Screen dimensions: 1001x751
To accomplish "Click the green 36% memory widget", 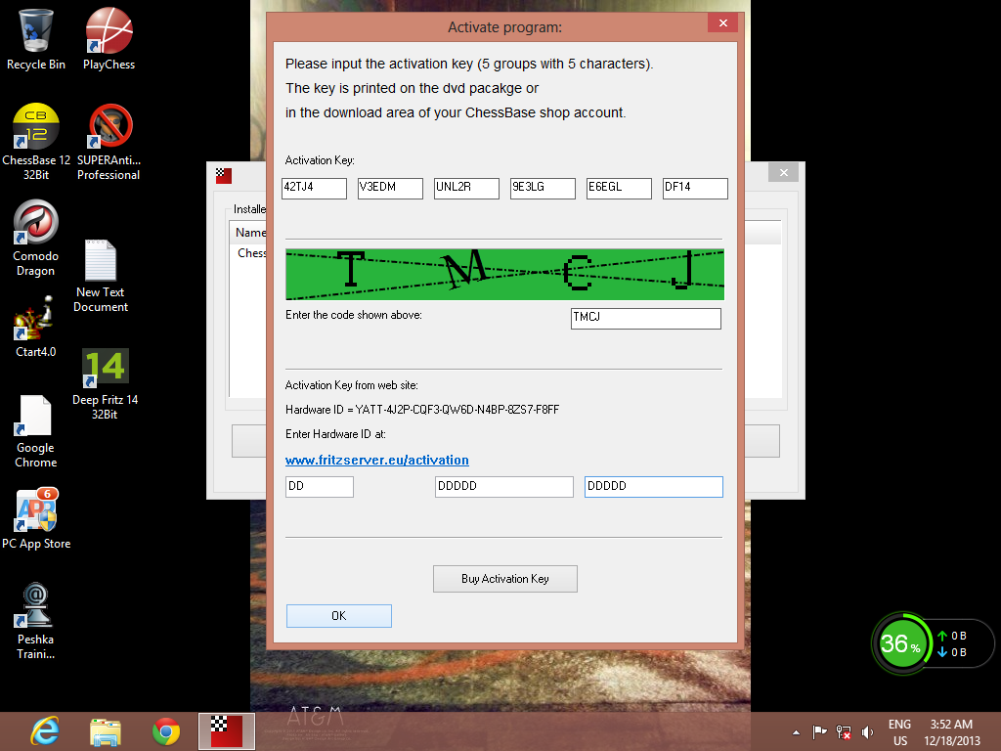I will click(x=900, y=643).
